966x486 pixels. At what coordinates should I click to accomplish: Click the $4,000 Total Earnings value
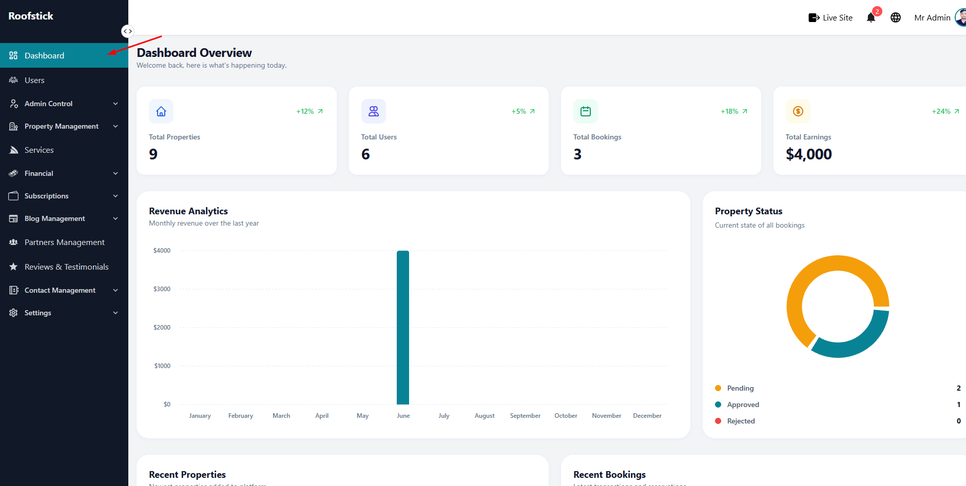808,154
